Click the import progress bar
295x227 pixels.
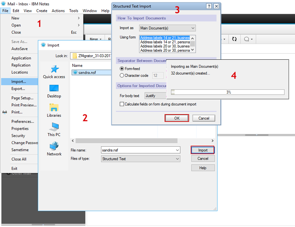(228, 92)
